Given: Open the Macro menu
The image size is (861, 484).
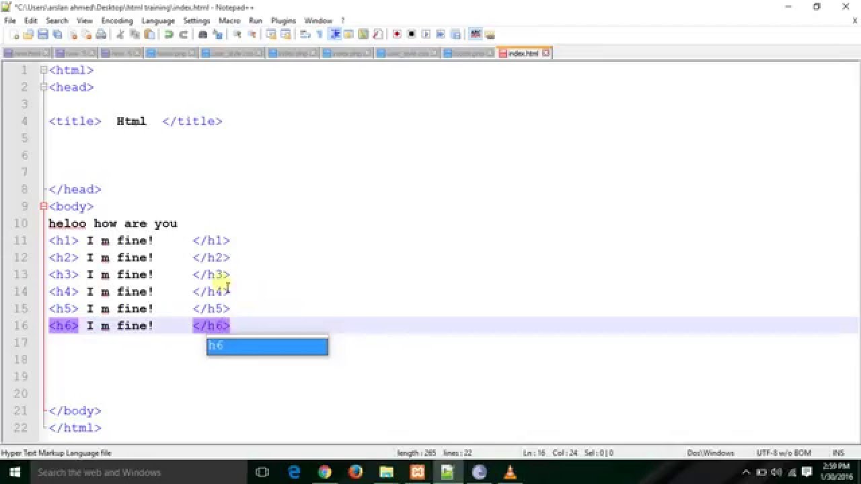Looking at the screenshot, I should (x=229, y=21).
